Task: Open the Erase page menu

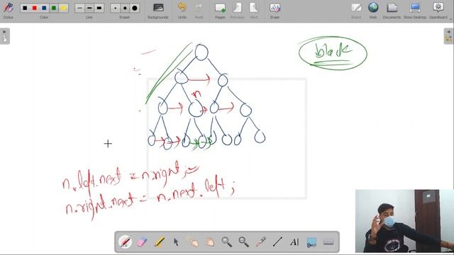Action: pos(275,11)
